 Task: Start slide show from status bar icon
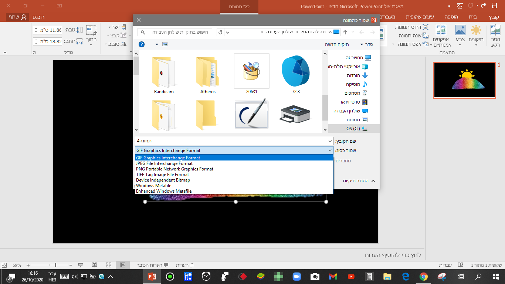tap(80, 265)
